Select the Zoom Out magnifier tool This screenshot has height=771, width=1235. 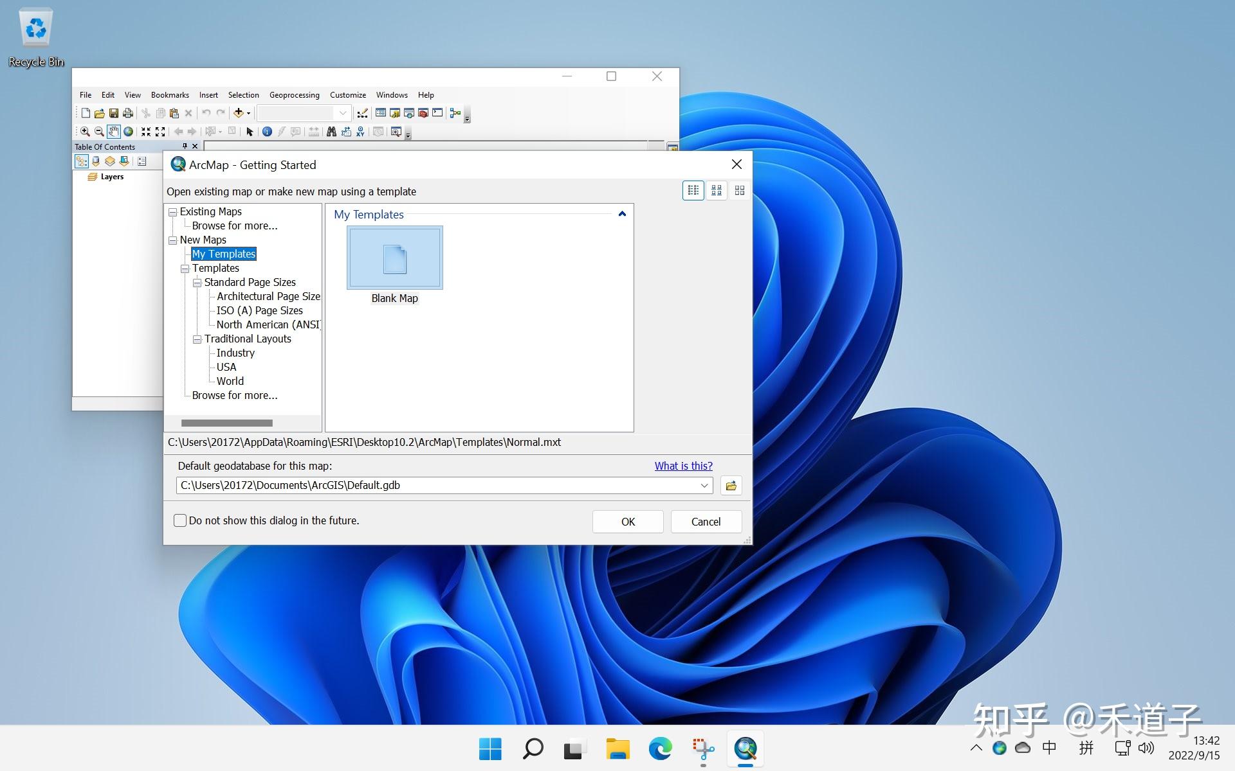click(99, 132)
